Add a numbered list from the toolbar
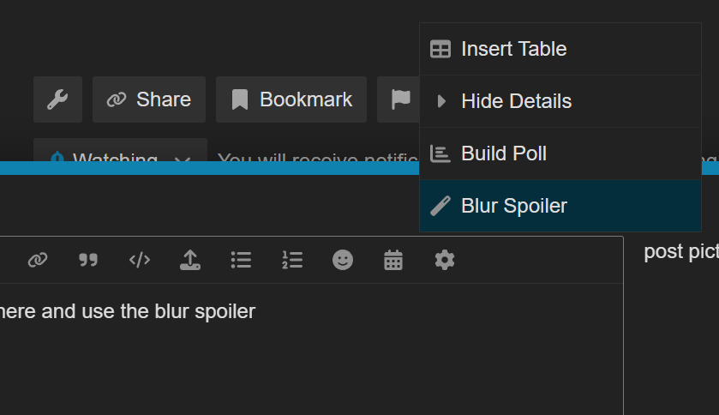 [292, 260]
